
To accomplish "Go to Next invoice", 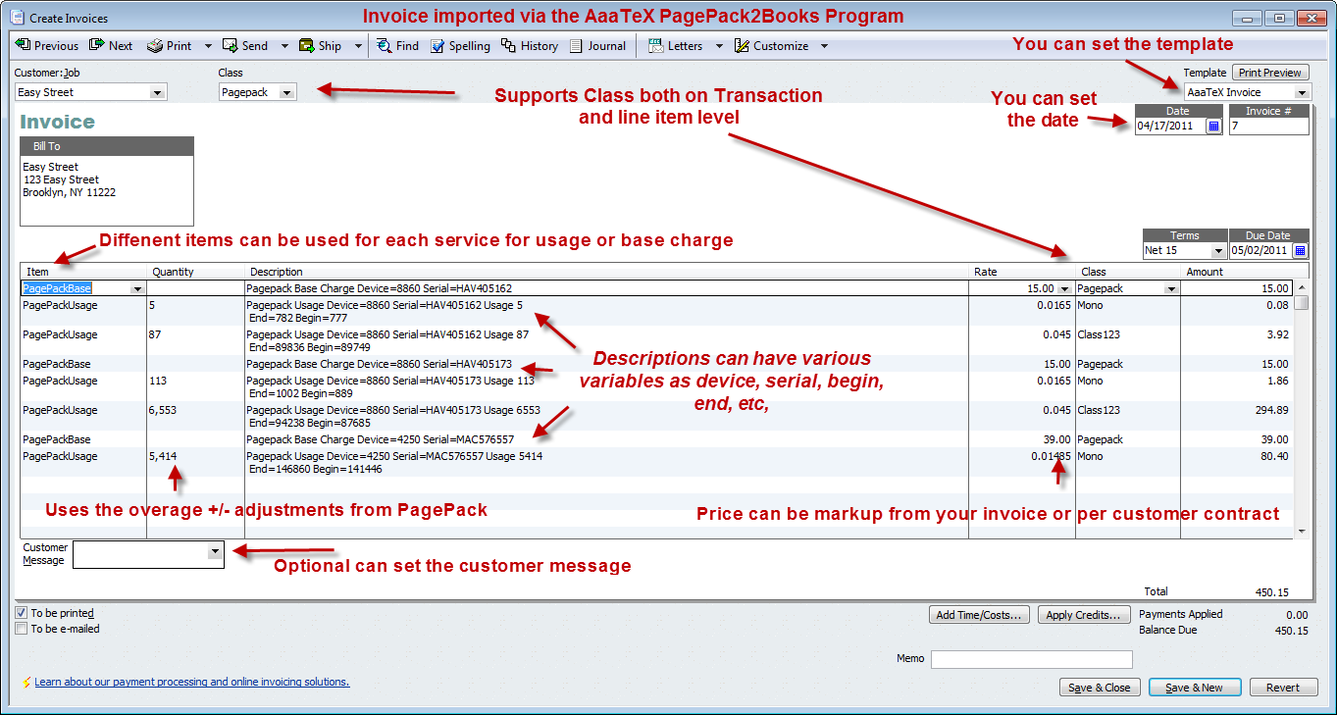I will (x=111, y=46).
